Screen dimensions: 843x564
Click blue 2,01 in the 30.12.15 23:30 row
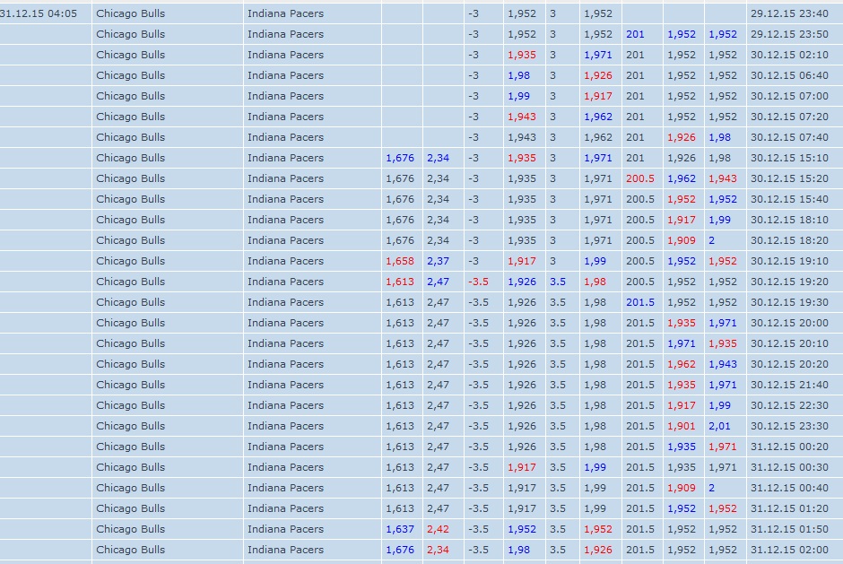pos(719,426)
